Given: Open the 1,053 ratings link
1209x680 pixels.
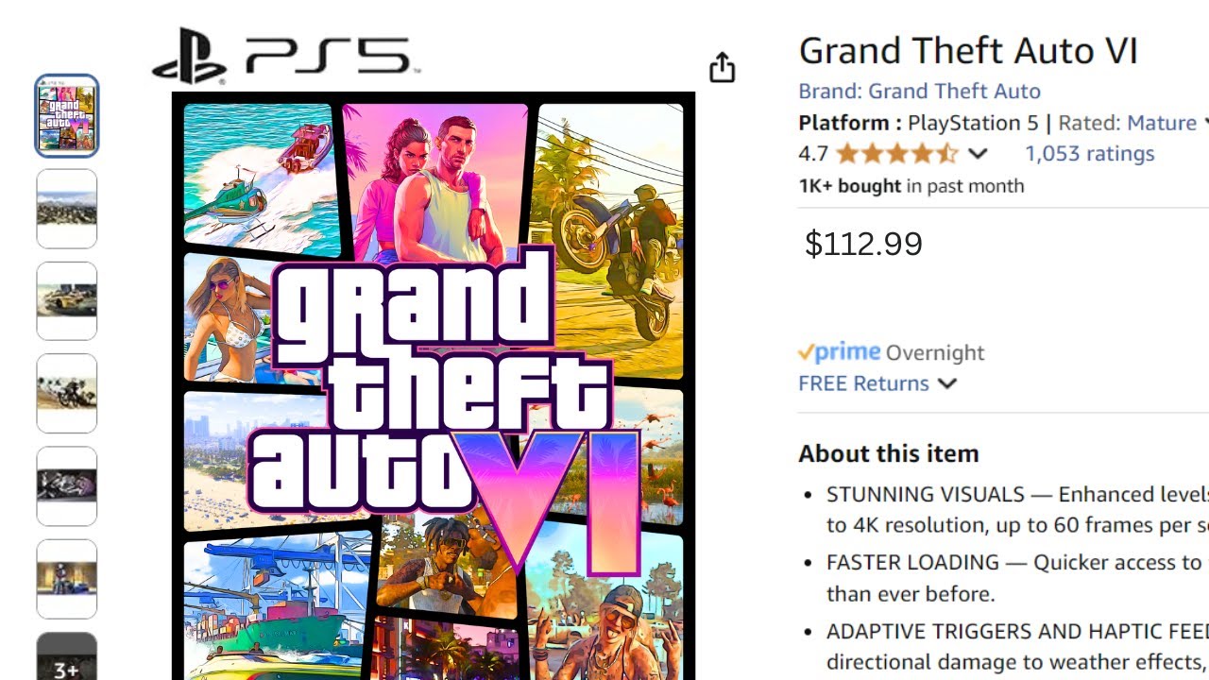Looking at the screenshot, I should (x=1089, y=153).
